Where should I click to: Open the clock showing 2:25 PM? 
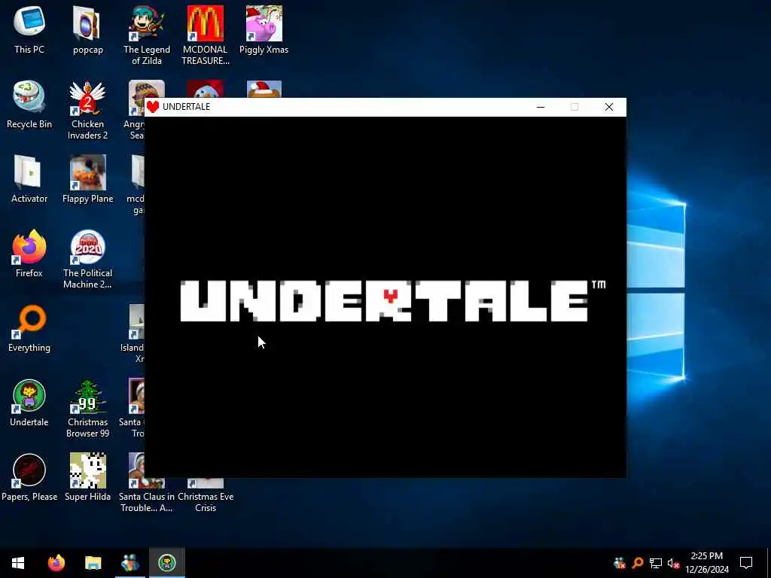(706, 563)
